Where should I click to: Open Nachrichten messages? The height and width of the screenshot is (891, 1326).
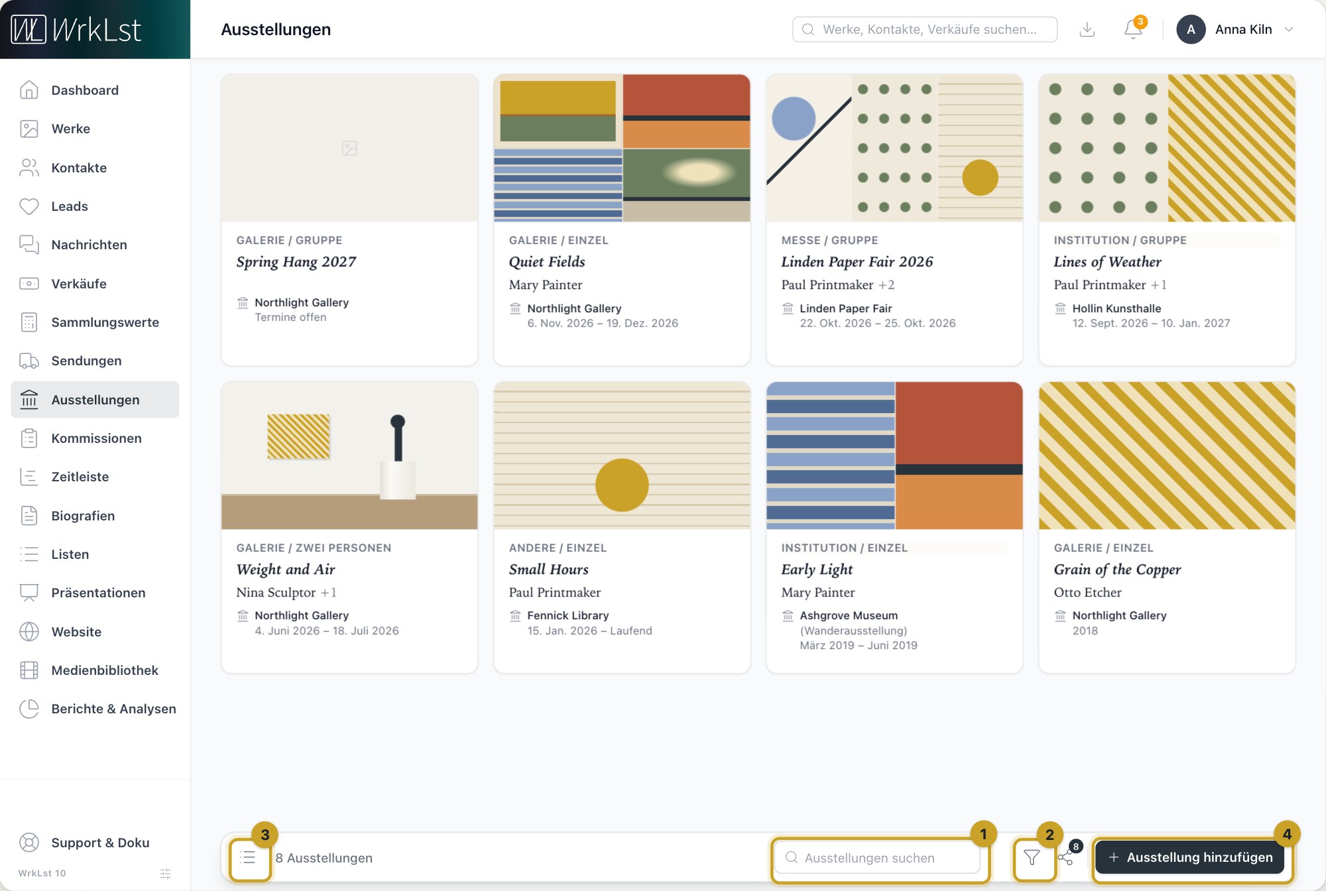click(x=95, y=245)
